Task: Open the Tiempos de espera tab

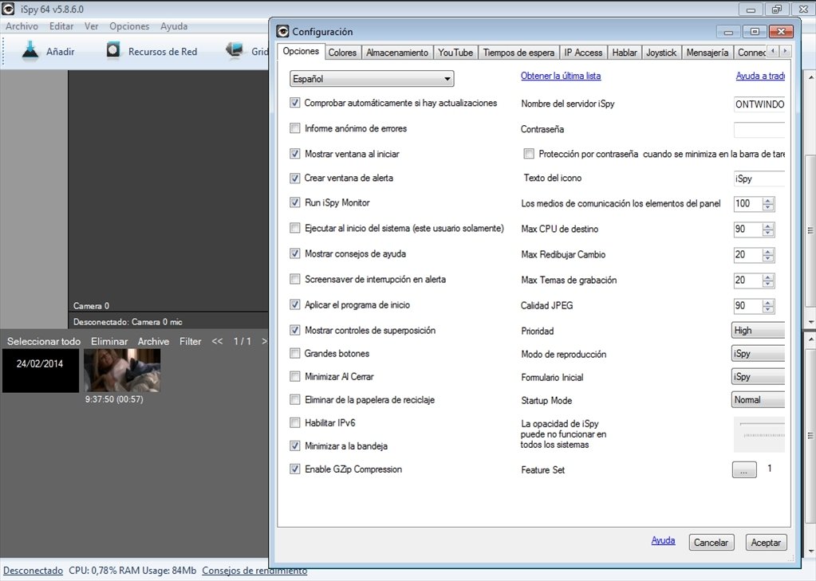Action: point(518,53)
